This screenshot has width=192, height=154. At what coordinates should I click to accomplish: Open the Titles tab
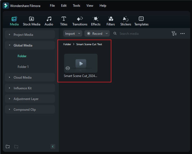pos(64,21)
